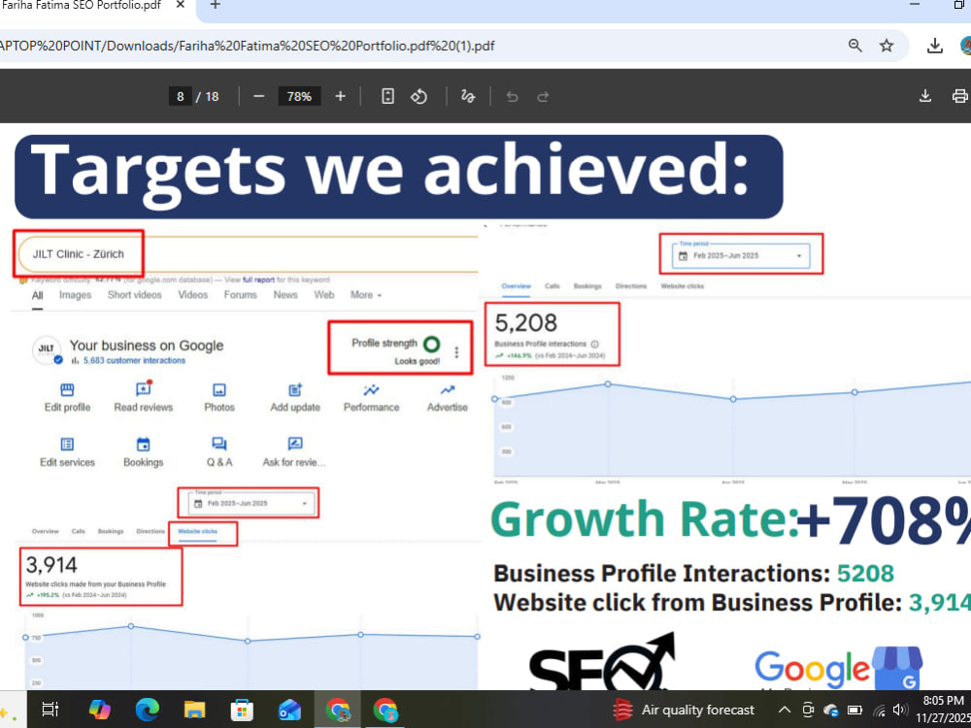Select the draw annotation tool
The height and width of the screenshot is (728, 971).
click(x=468, y=96)
